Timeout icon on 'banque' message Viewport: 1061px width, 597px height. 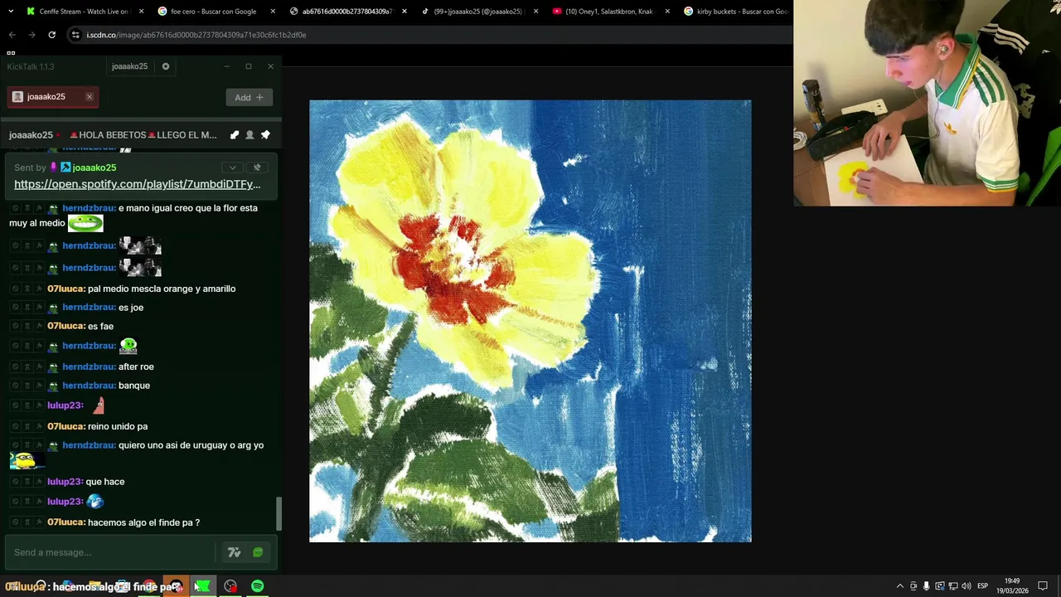27,386
